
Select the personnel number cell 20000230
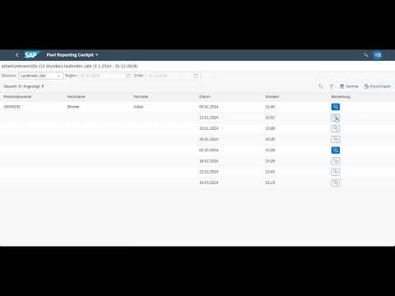coord(12,107)
